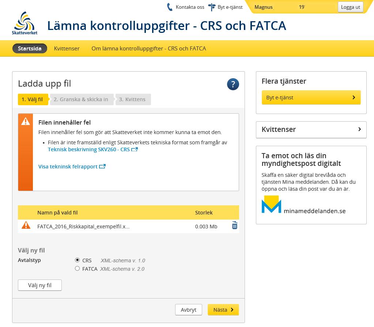Click the Välj ny fil button
Screen dimensions: 374x327
pyautogui.click(x=40, y=285)
